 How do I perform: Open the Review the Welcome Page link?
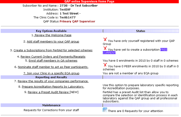53,35
